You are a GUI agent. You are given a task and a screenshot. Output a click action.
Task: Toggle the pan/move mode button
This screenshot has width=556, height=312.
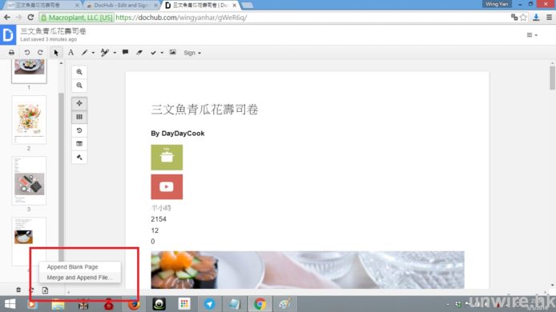pos(79,103)
